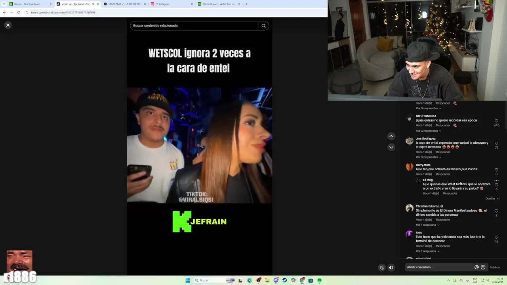Click the 'Jnrs Rodriguez' username
The image size is (507, 285).
[x=425, y=139]
